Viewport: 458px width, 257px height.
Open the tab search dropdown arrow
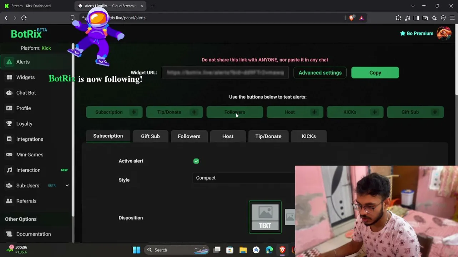pyautogui.click(x=413, y=6)
